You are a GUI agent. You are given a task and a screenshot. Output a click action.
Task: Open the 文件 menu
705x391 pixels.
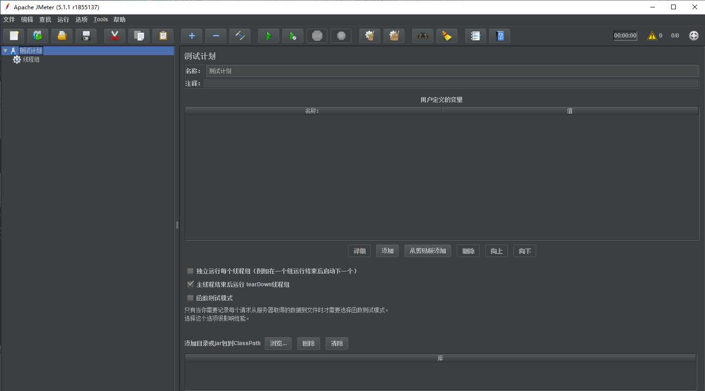9,19
